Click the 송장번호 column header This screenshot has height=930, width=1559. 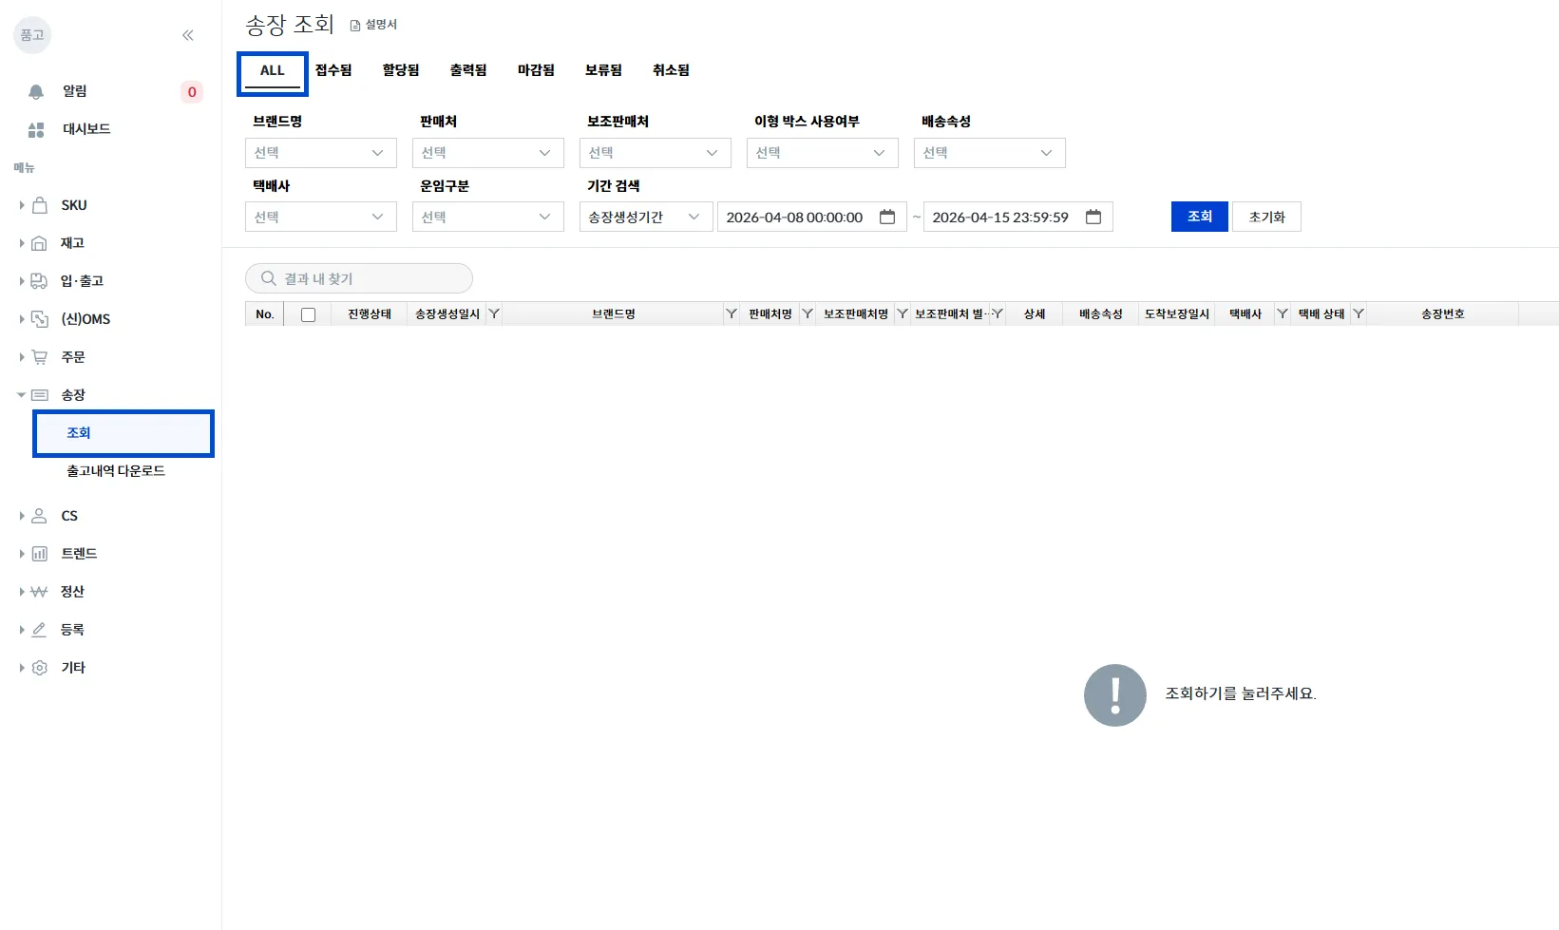tap(1442, 314)
